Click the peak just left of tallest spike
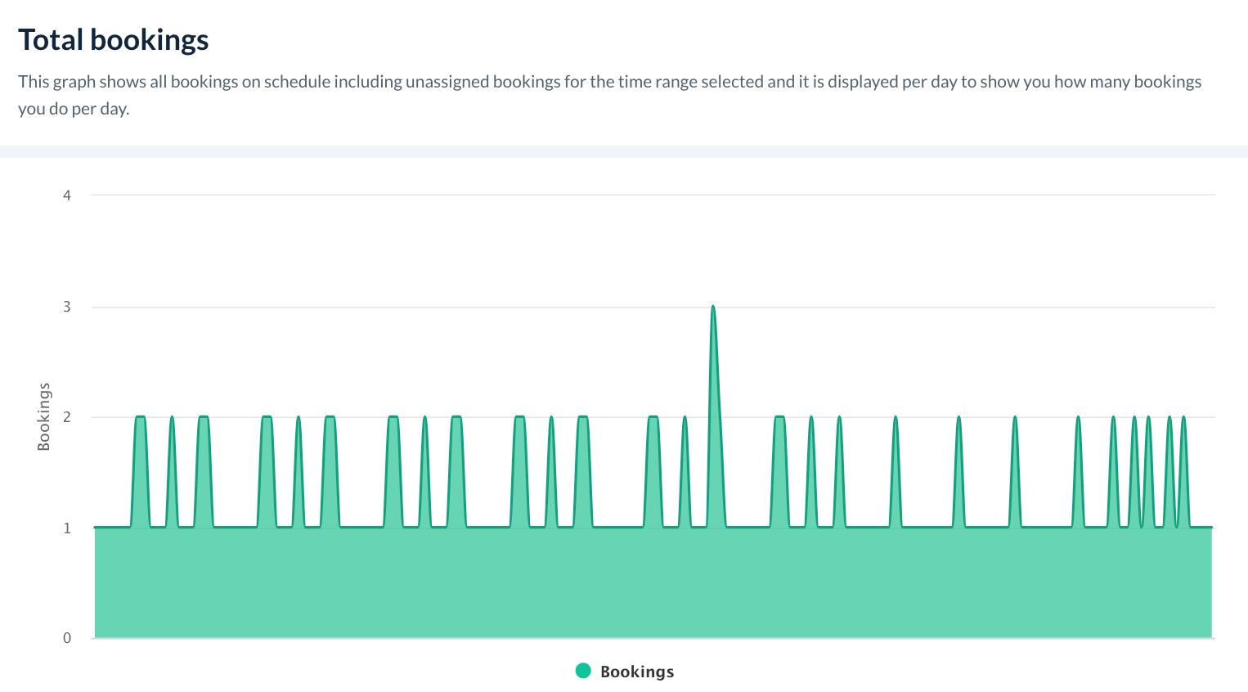1248x692 pixels. coord(685,418)
